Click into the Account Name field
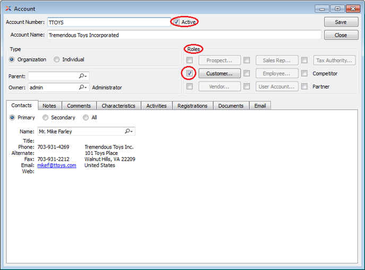The image size is (365, 270). pos(184,35)
